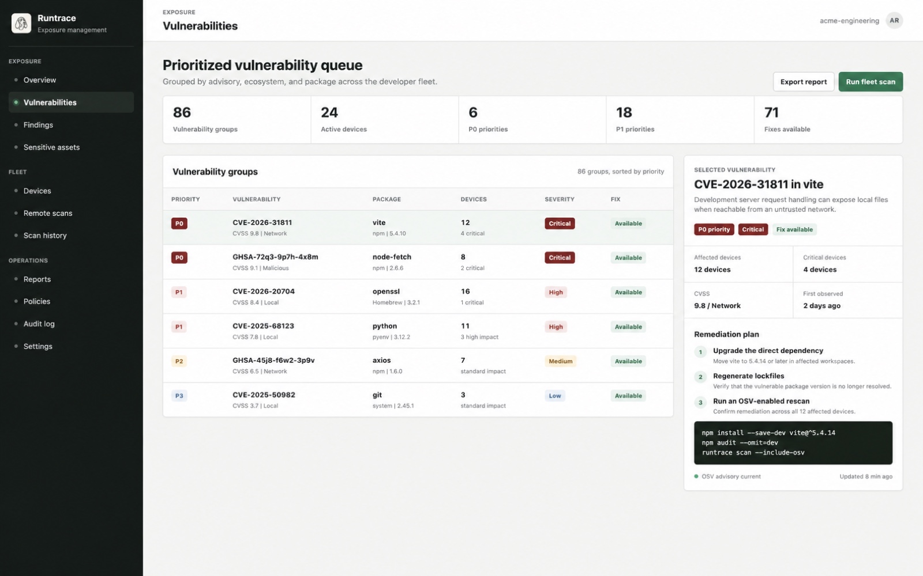Click the Available fix badge for openssl
Screen dimensions: 923x576
pos(628,292)
